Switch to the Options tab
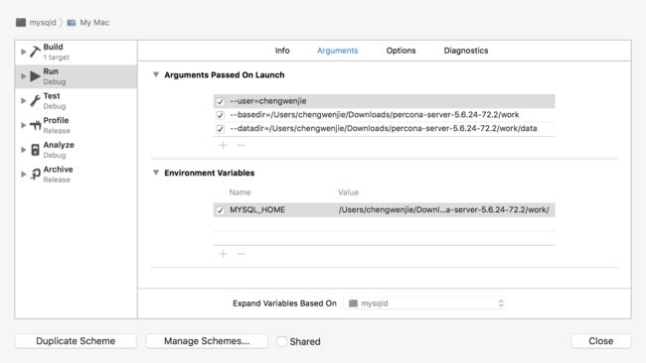This screenshot has height=363, width=646. (401, 51)
